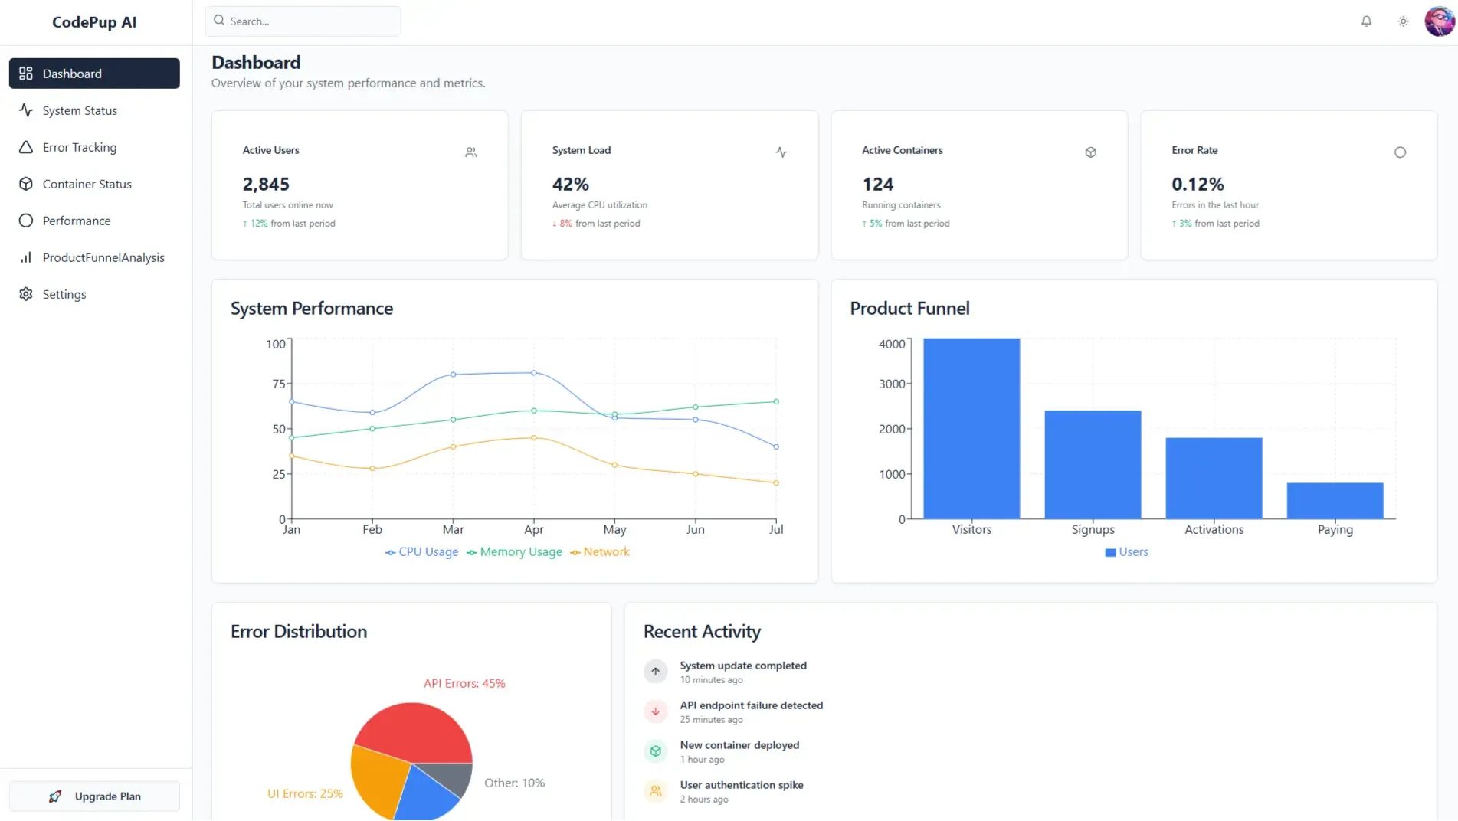Click the users icon on Active Users card

470,152
